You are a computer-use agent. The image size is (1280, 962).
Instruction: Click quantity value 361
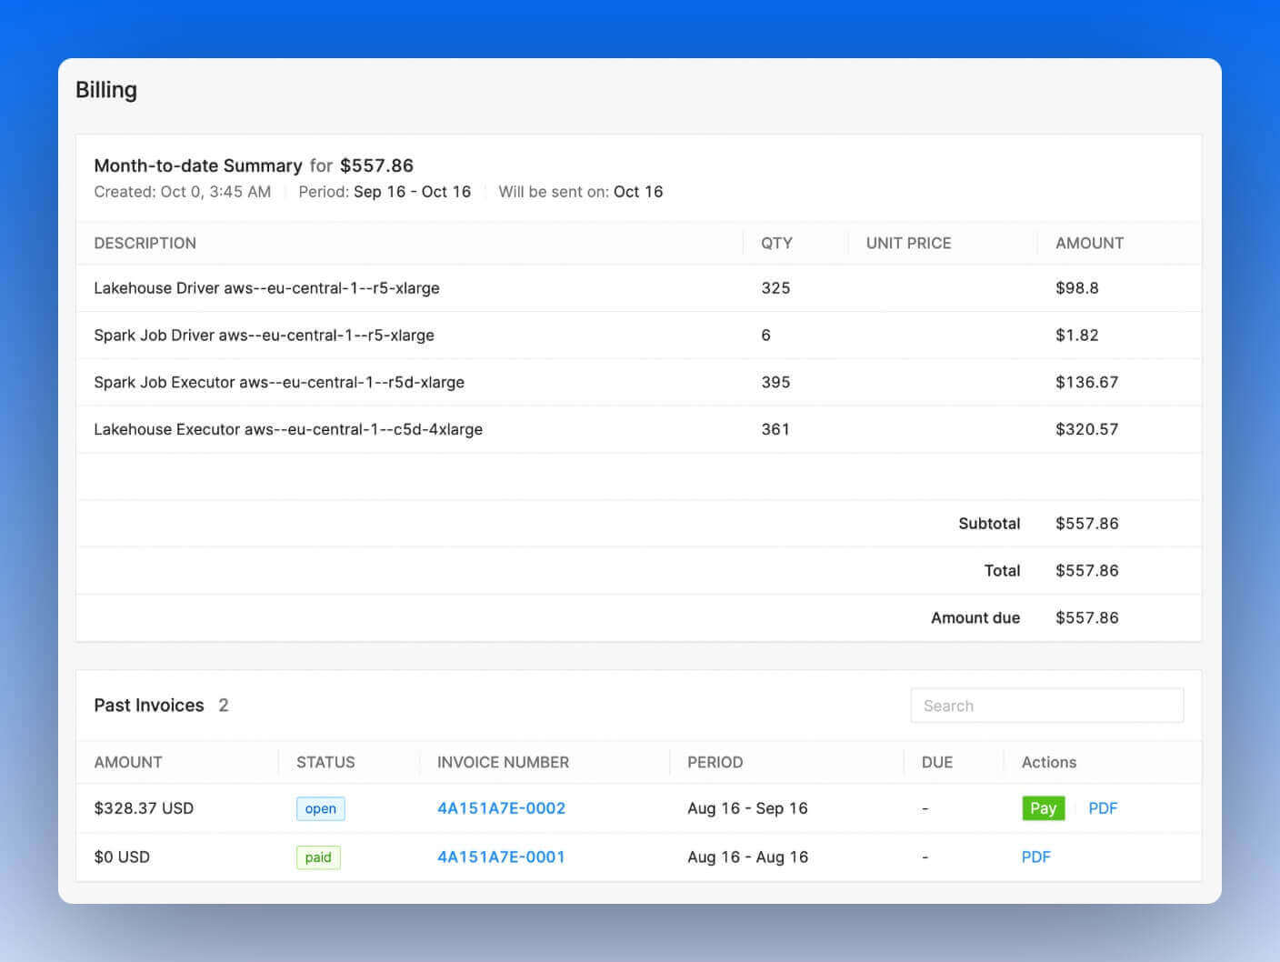pos(775,429)
